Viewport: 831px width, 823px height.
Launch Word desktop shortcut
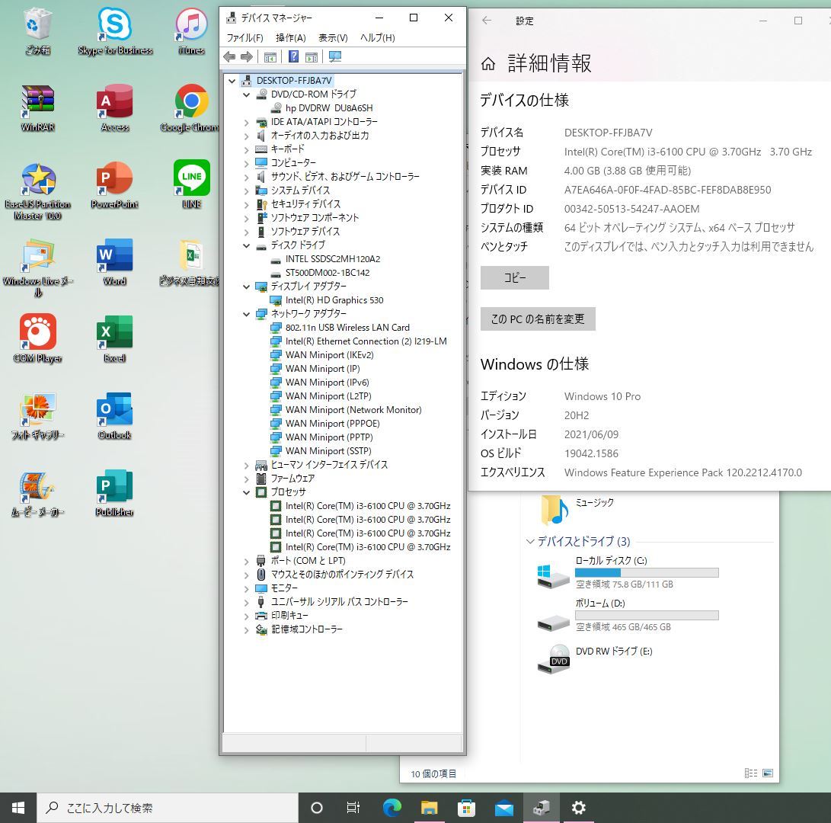point(114,262)
